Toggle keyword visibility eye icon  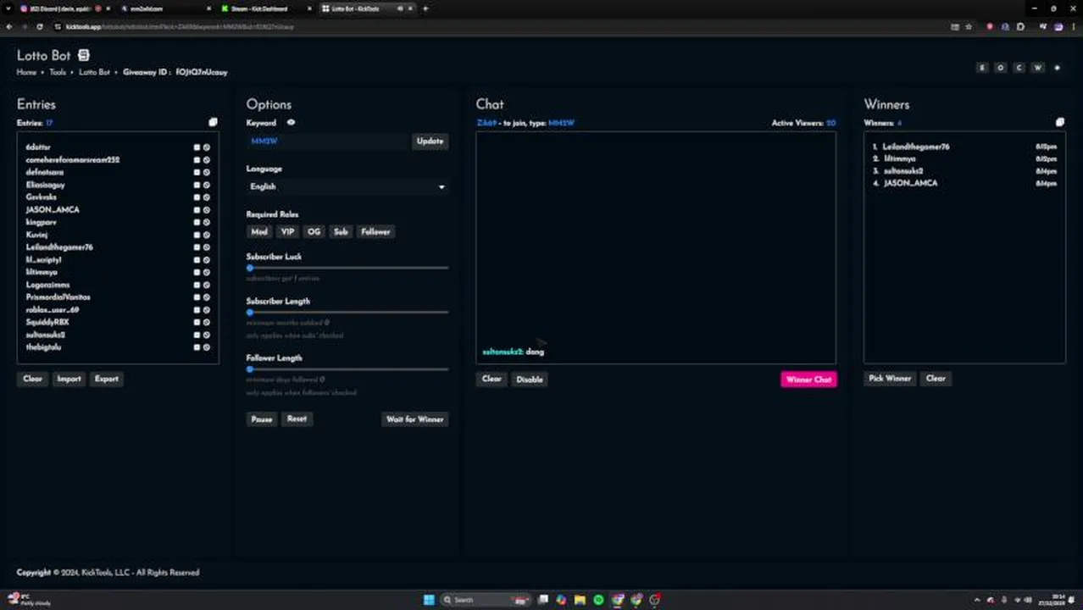291,123
